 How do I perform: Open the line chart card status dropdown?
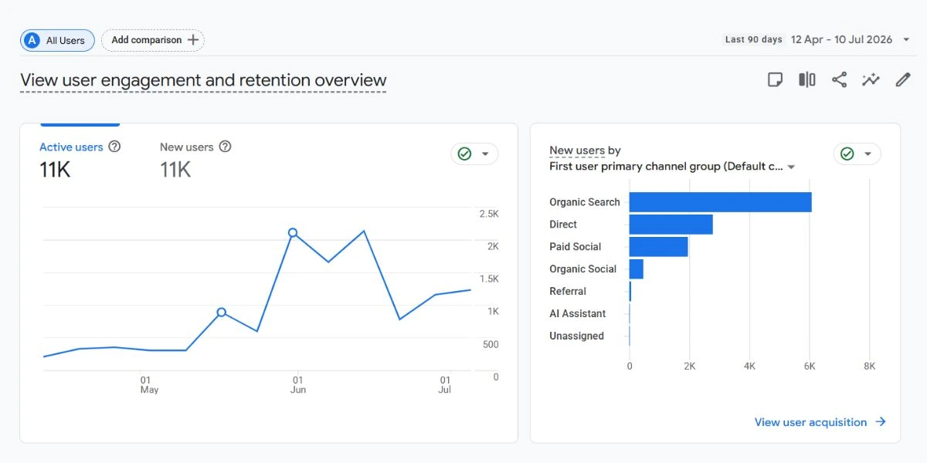[x=474, y=154]
